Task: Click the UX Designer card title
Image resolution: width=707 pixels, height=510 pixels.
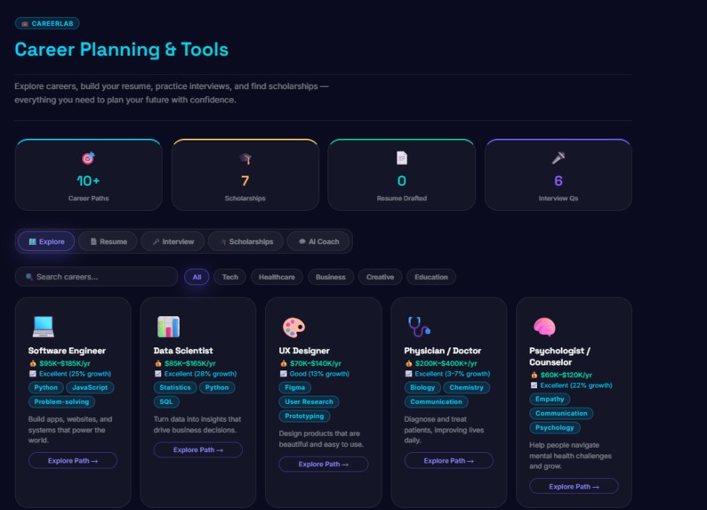Action: (x=304, y=351)
